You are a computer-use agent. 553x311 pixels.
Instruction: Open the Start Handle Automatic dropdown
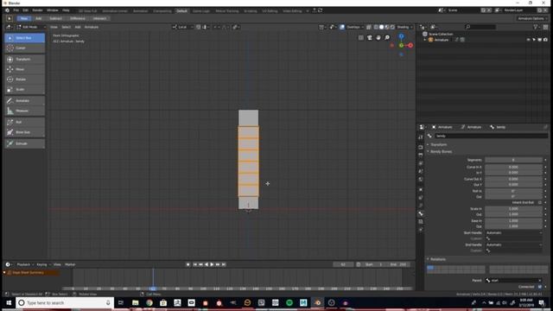(513, 232)
